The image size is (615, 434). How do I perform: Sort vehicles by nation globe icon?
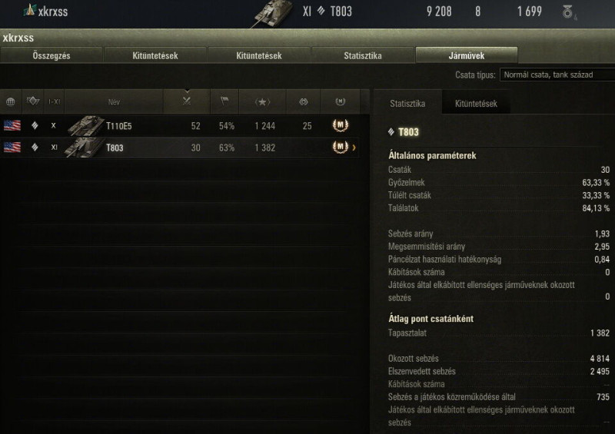point(11,102)
